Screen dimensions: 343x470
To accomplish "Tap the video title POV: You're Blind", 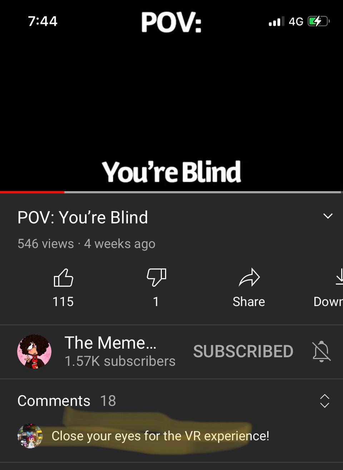I will point(83,217).
